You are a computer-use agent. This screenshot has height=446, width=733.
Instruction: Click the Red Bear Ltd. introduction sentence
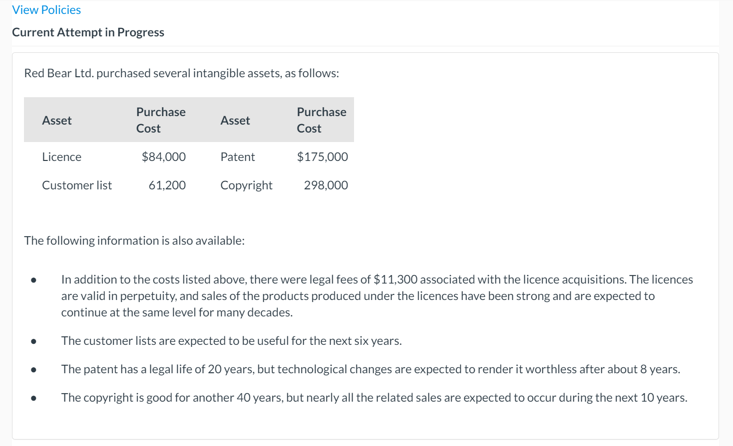click(181, 73)
